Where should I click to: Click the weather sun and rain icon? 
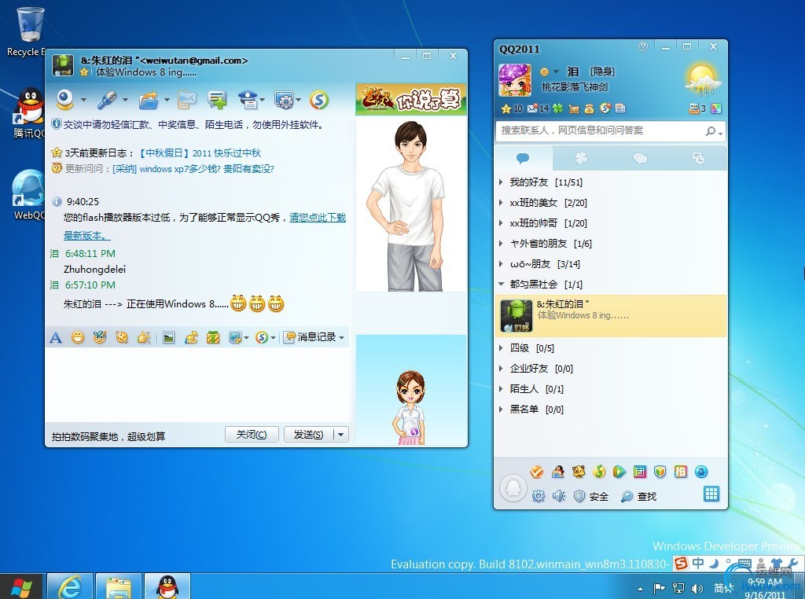click(702, 79)
